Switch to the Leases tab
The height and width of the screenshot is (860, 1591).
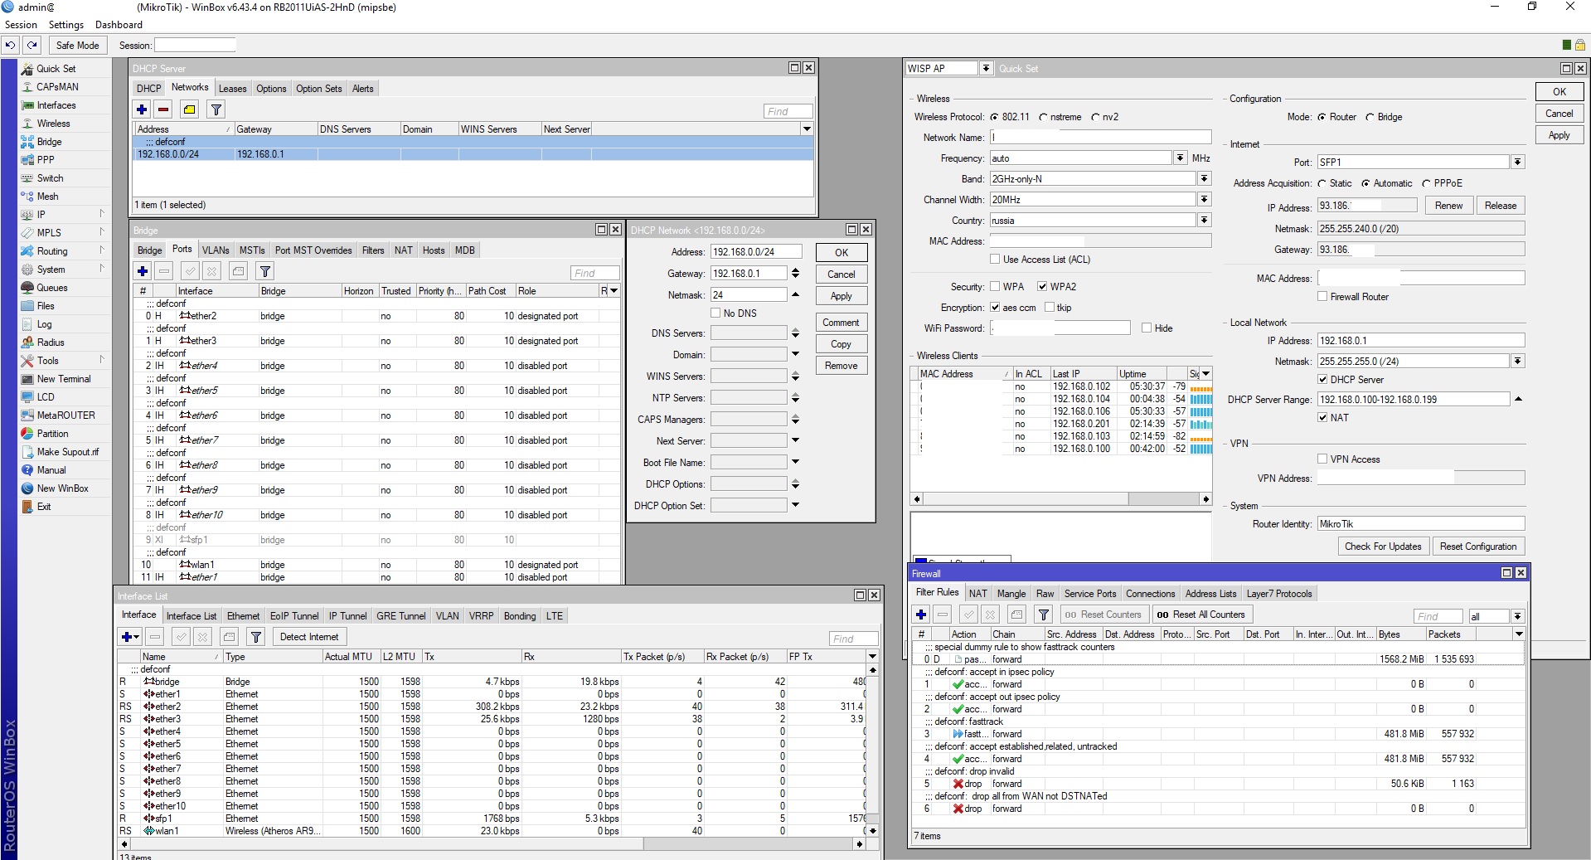(x=232, y=89)
